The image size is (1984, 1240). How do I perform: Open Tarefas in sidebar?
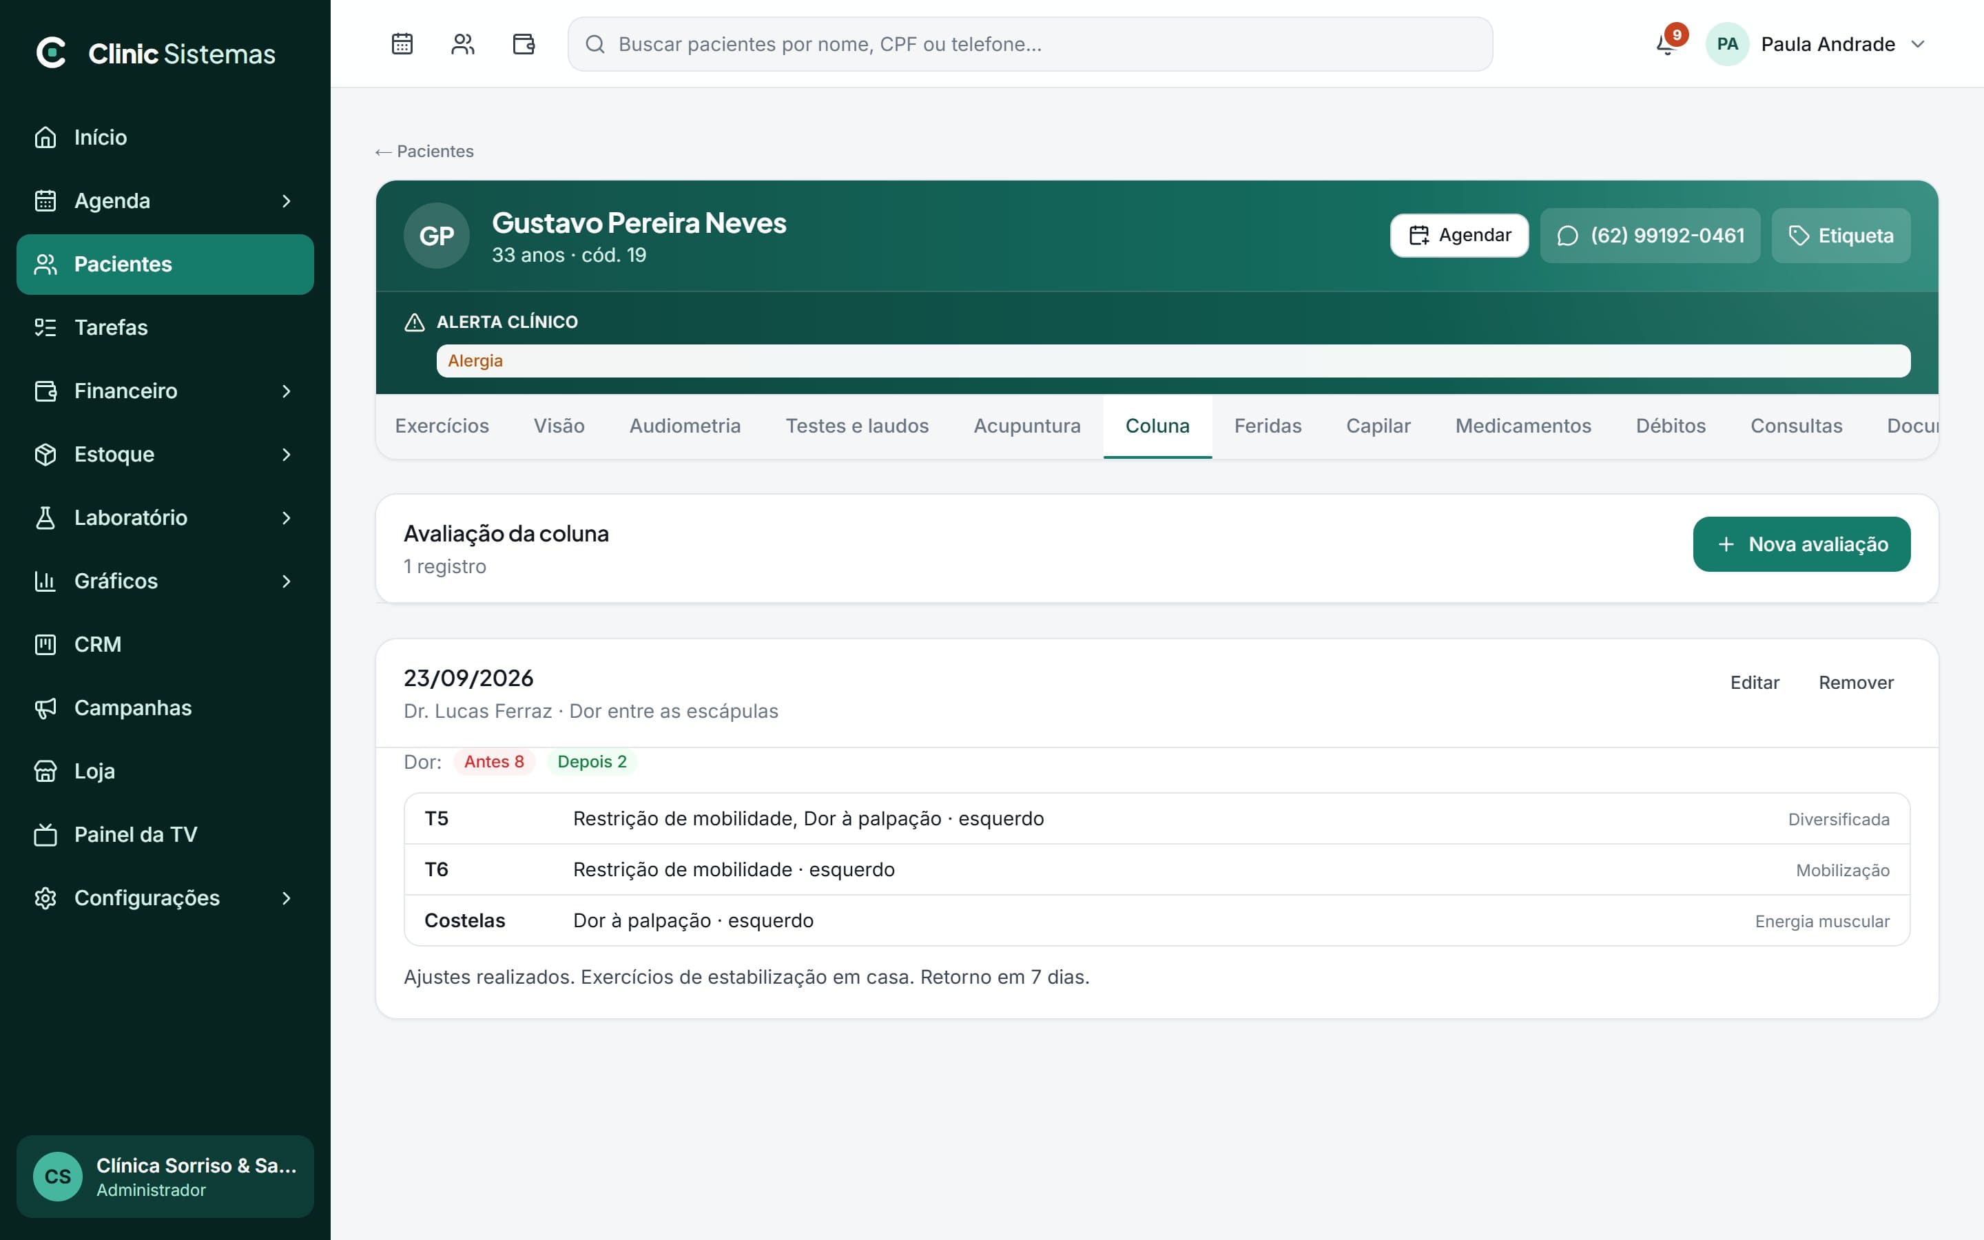(x=165, y=327)
